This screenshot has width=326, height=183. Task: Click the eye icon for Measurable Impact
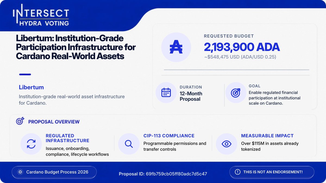click(227, 144)
